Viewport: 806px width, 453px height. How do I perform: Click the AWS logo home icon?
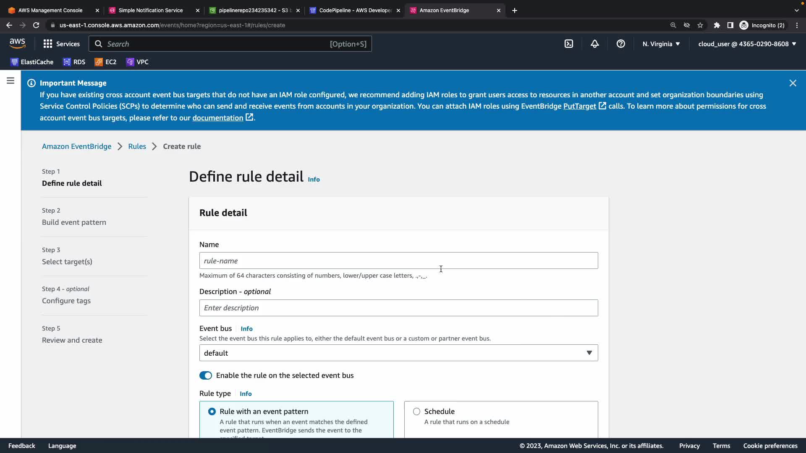coord(17,44)
